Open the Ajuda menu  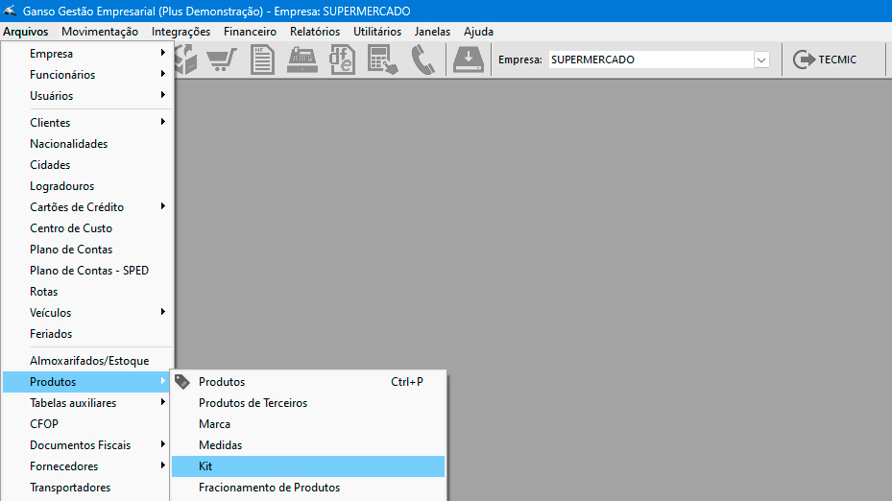coord(478,32)
